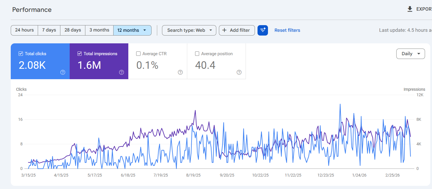This screenshot has width=432, height=189.
Task: Open the Search type: Web dropdown
Action: (x=189, y=30)
